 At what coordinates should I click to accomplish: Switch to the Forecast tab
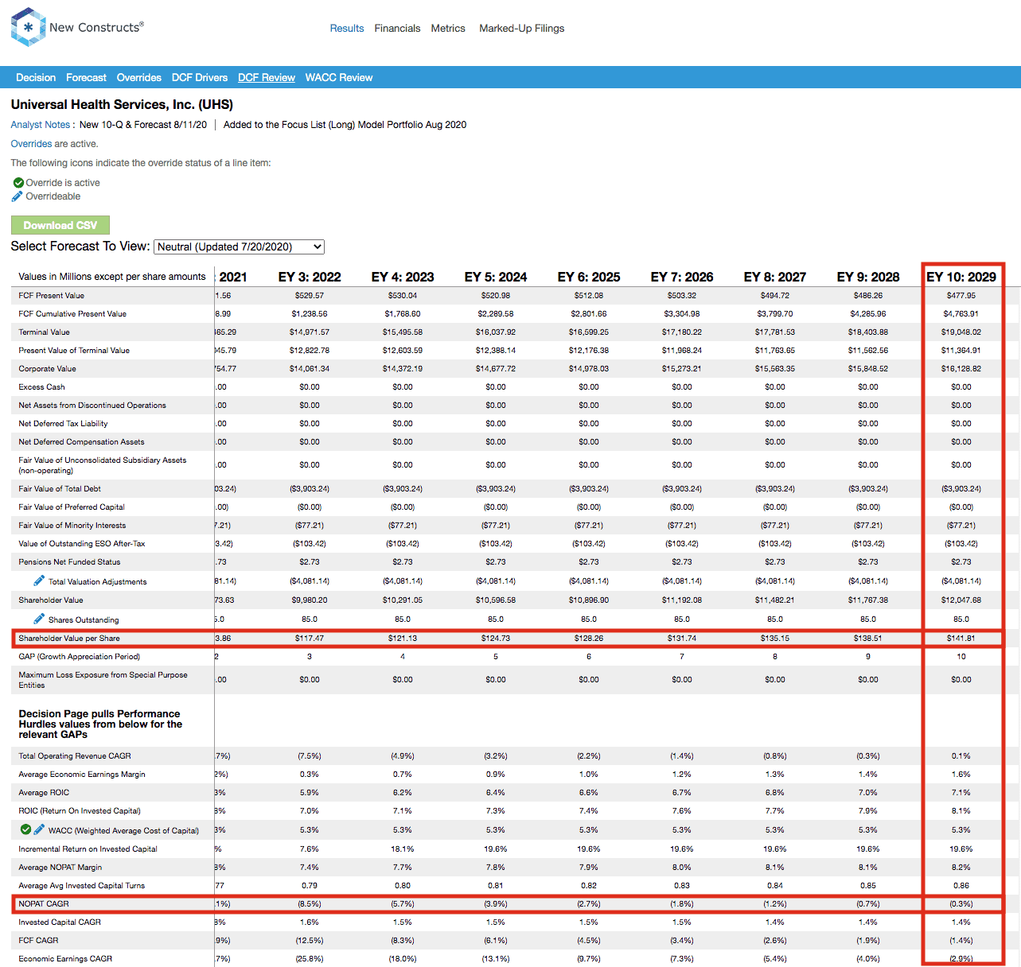point(86,77)
